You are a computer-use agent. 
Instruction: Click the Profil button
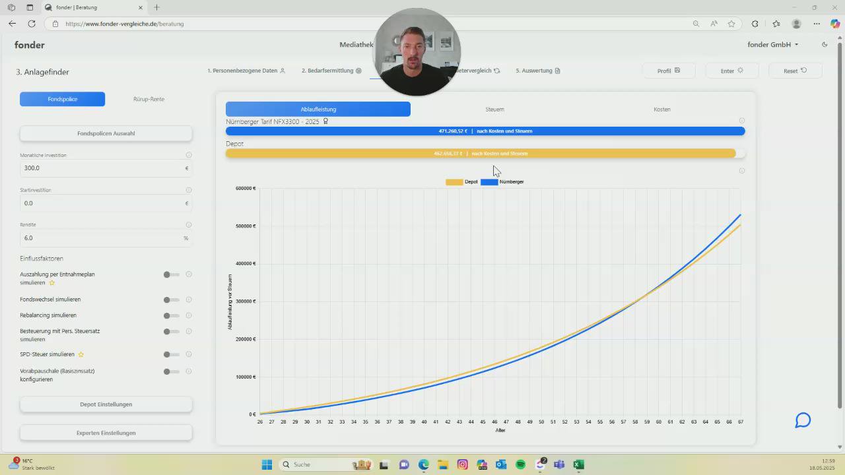click(x=669, y=71)
